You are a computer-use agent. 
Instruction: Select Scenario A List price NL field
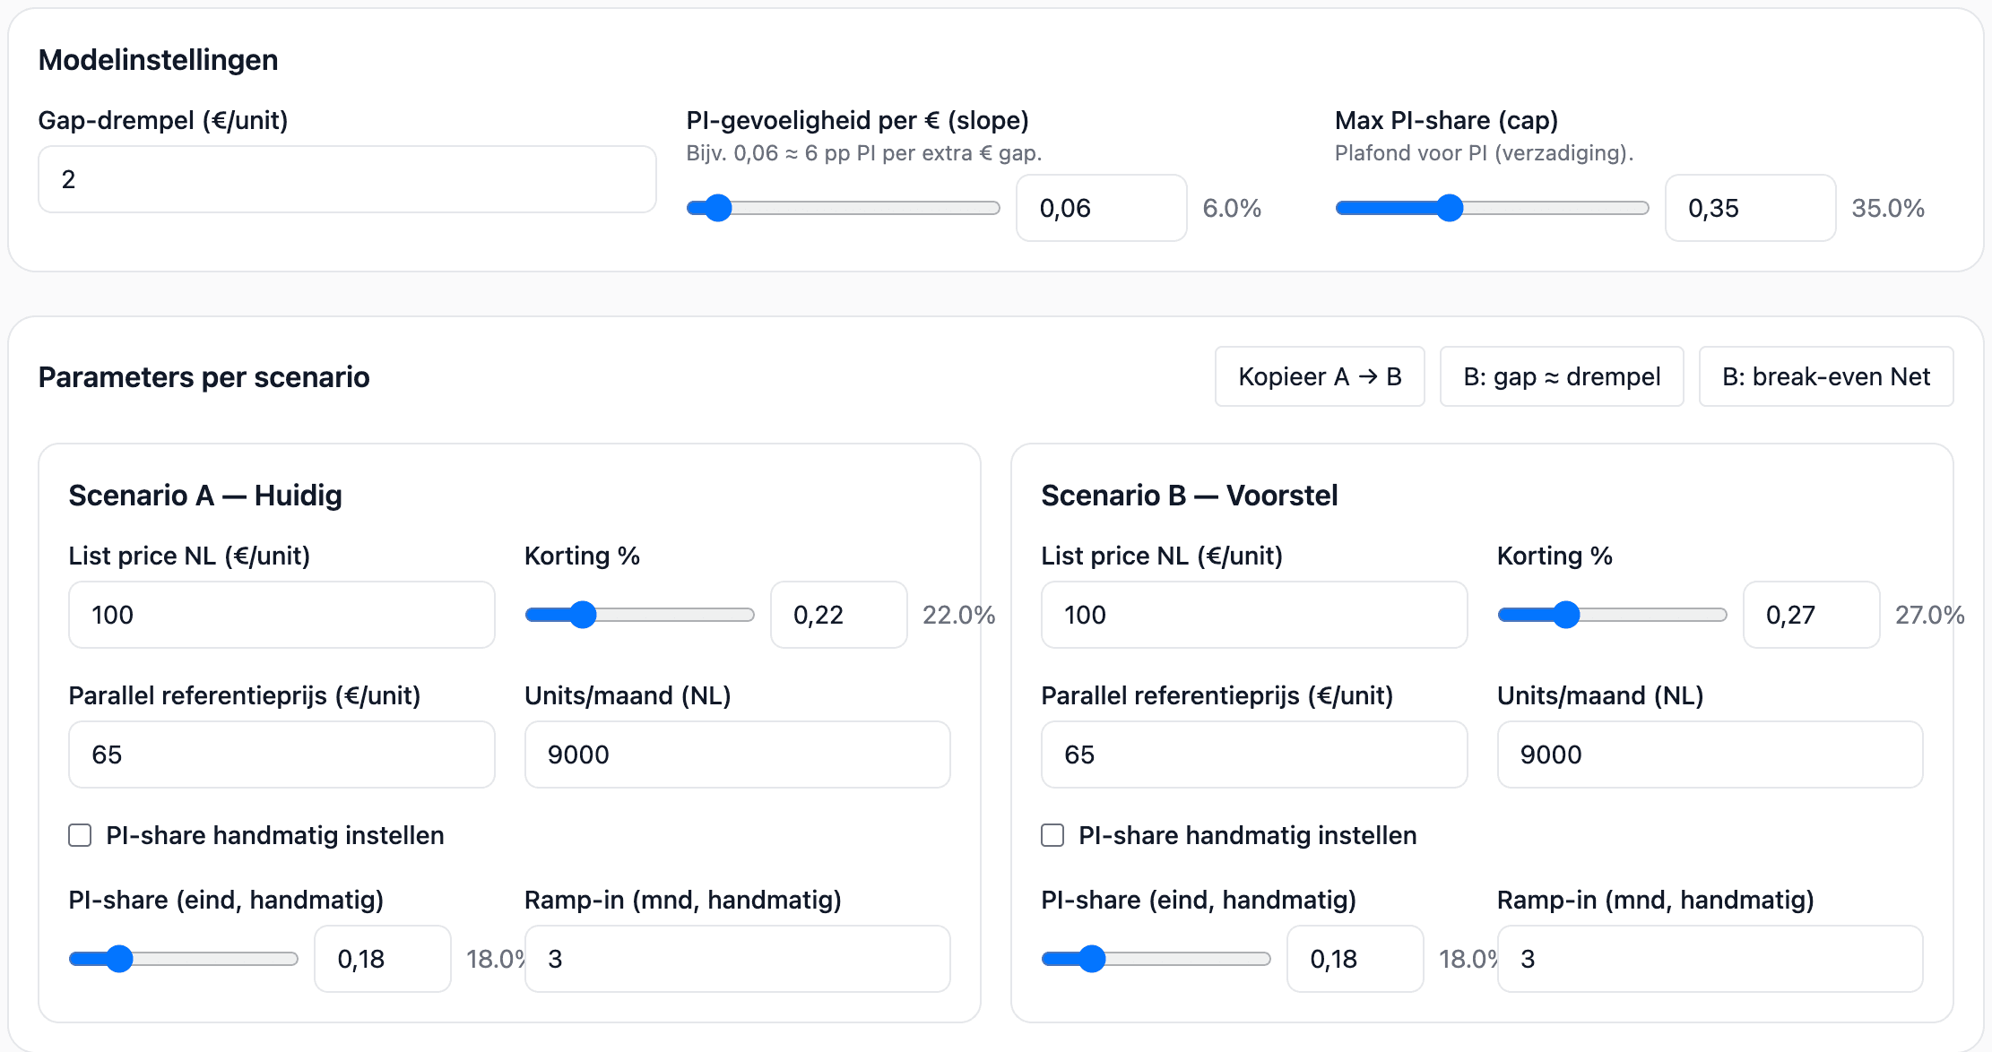pos(281,615)
